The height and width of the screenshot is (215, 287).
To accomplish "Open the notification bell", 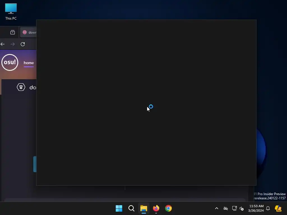I will [x=268, y=208].
